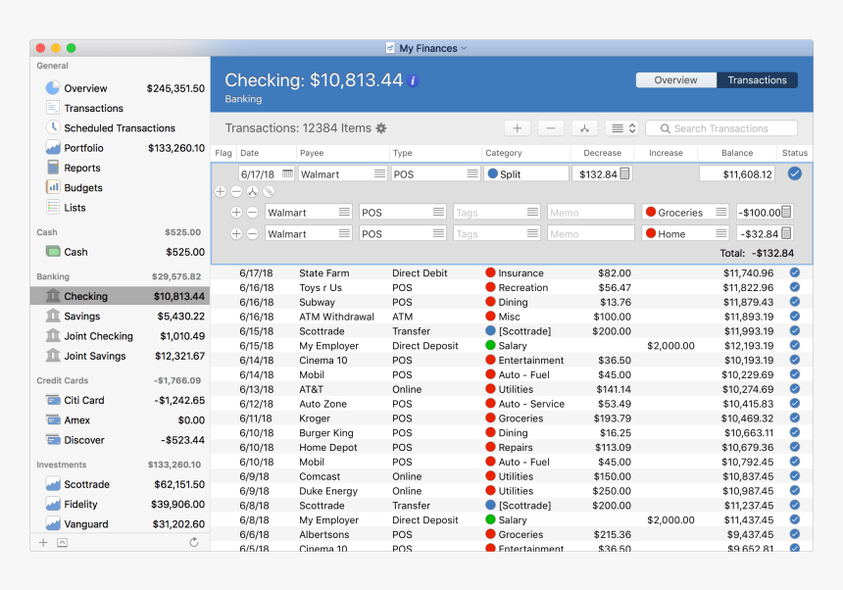
Task: Toggle the status checkmark for State Farm
Action: pyautogui.click(x=794, y=273)
